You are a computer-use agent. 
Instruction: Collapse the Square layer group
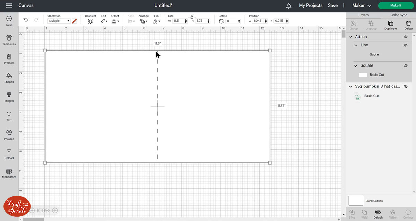[356, 65]
